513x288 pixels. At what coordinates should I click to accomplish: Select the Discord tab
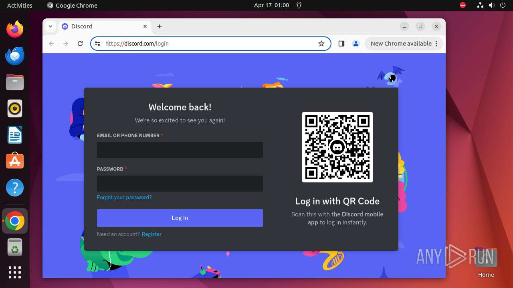(x=105, y=26)
